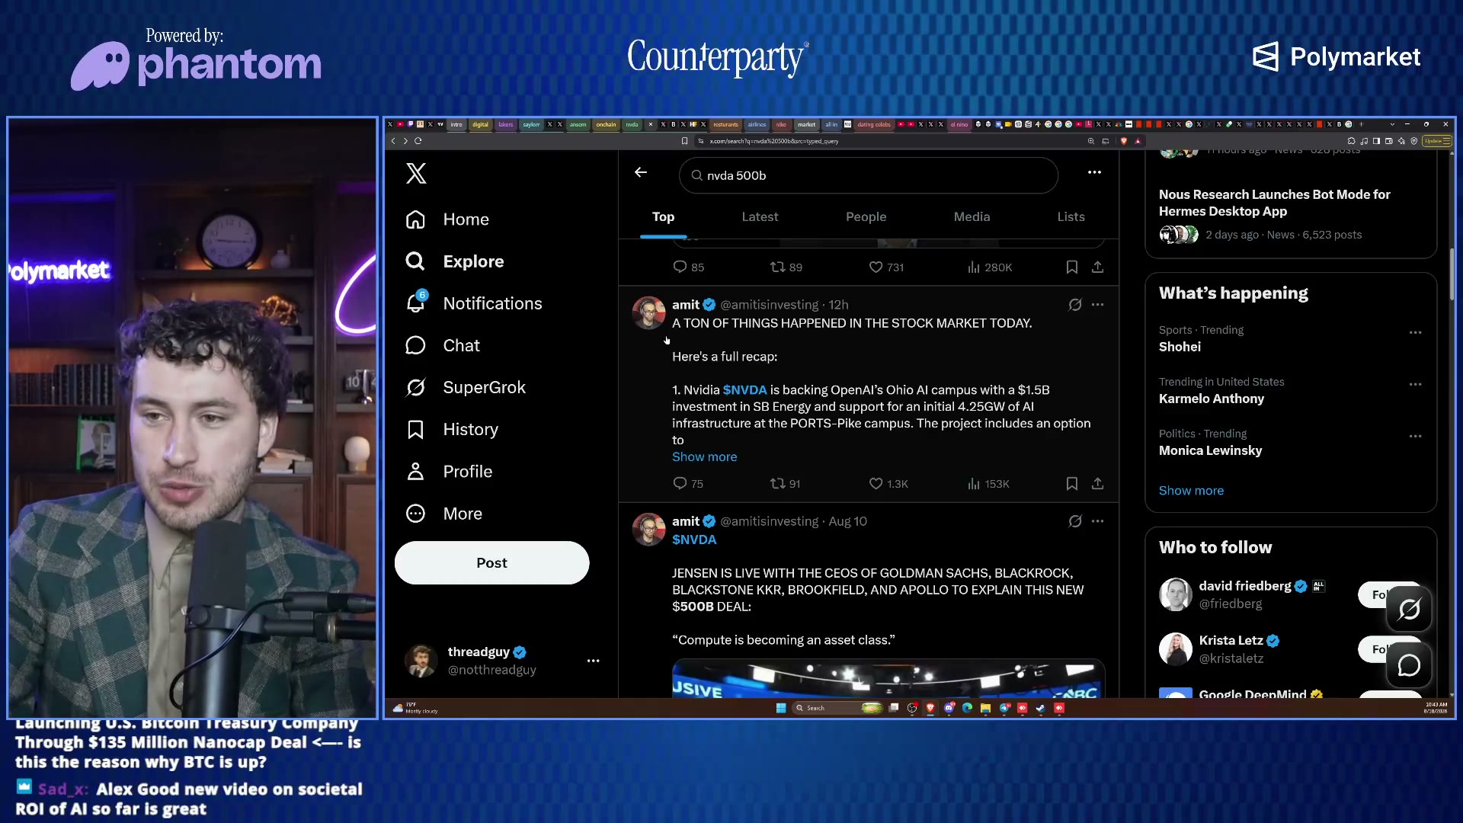The height and width of the screenshot is (823, 1463).
Task: Switch to the Latest tab
Action: click(760, 217)
